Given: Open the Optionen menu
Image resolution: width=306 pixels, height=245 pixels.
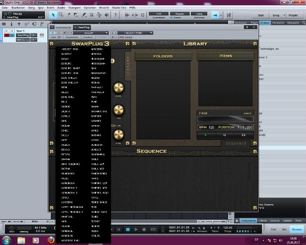Looking at the screenshot, I should click(90, 8).
